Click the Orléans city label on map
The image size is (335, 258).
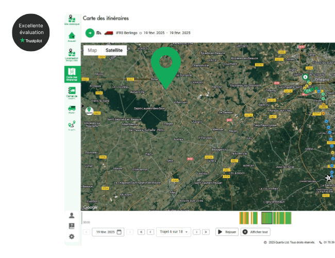pyautogui.click(x=322, y=79)
